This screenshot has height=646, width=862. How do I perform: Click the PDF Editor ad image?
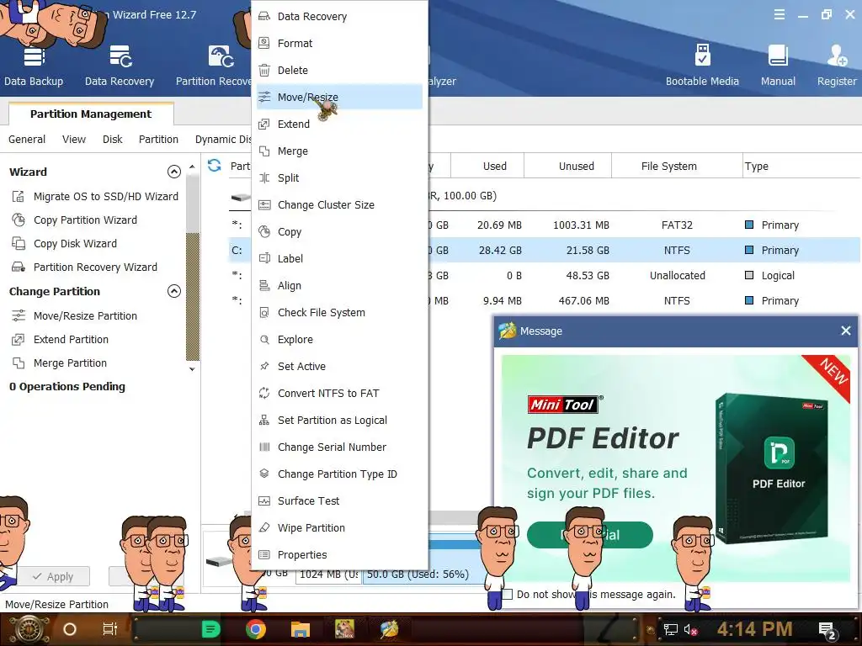coord(676,468)
